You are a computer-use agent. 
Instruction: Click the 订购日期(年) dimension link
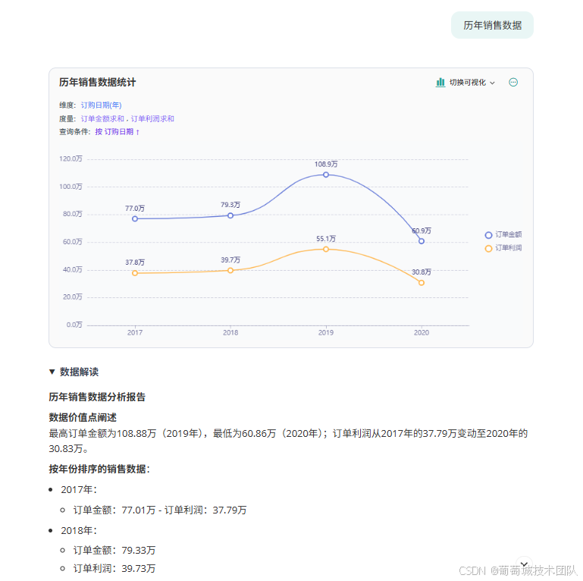(101, 105)
